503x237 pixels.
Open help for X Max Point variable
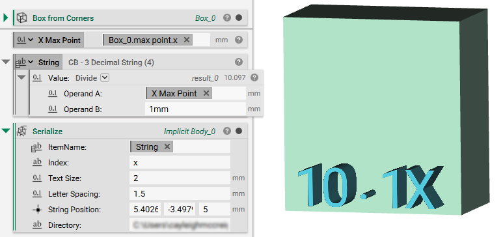pyautogui.click(x=238, y=40)
